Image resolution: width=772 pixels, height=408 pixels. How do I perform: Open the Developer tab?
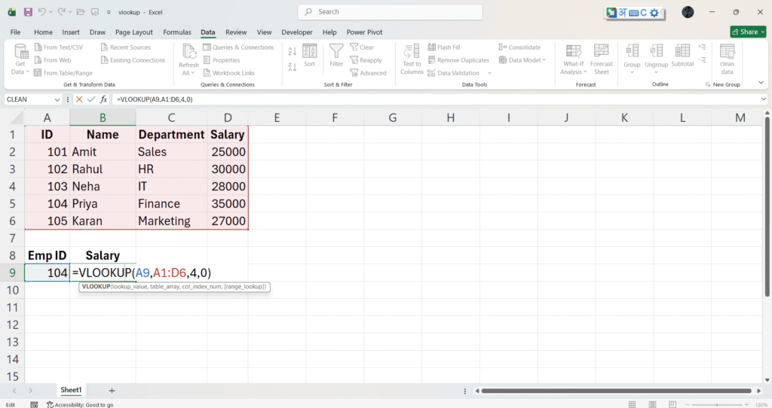coord(297,32)
